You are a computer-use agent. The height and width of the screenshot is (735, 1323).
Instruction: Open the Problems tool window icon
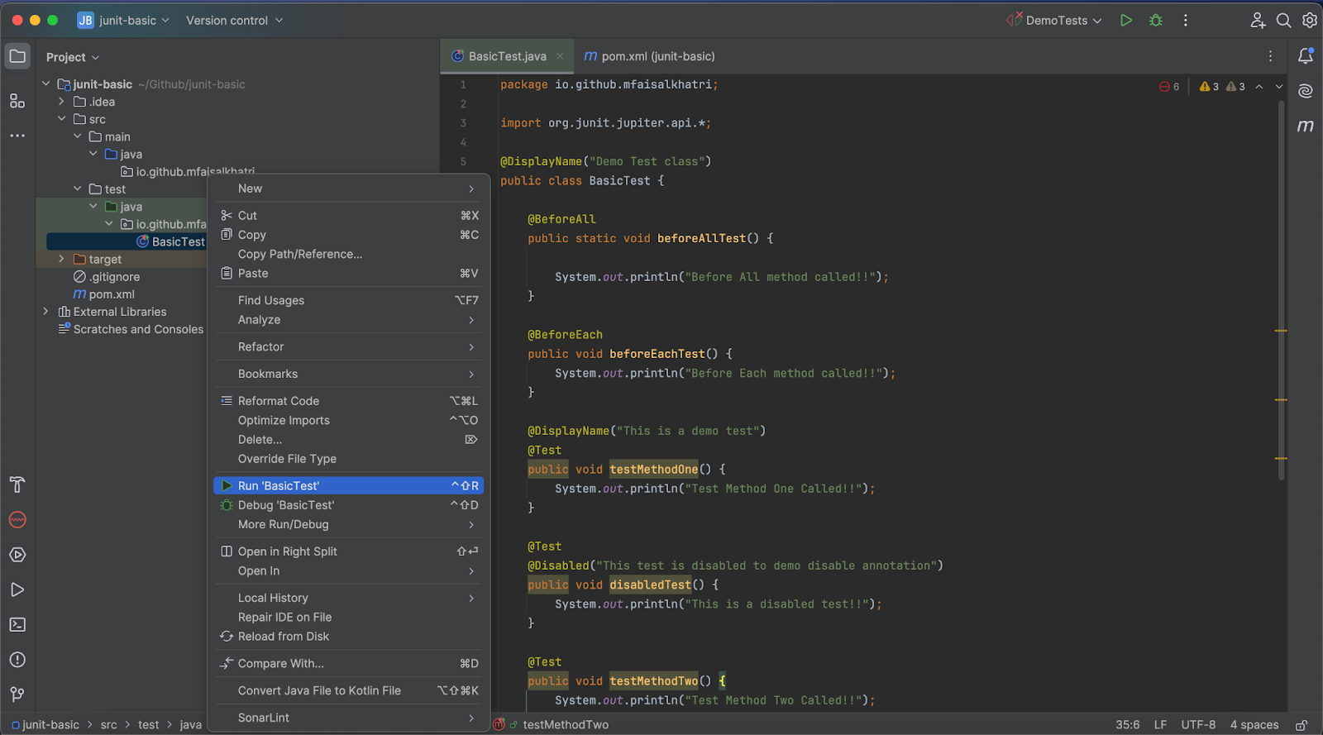tap(17, 660)
